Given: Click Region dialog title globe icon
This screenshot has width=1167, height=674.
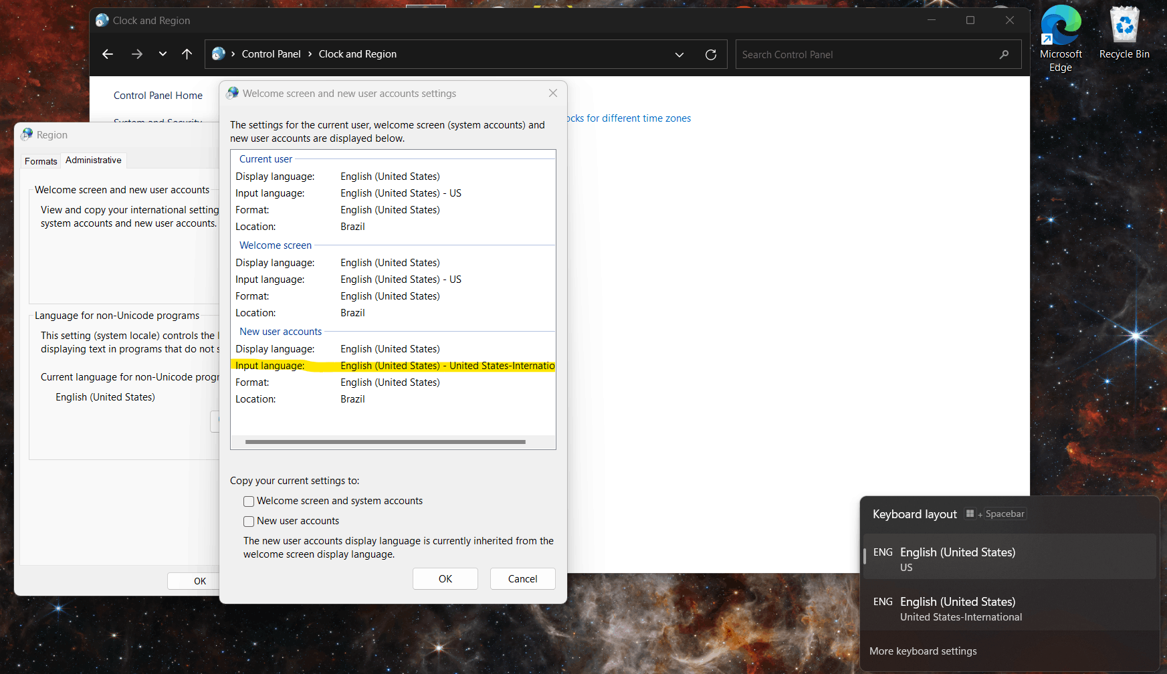Looking at the screenshot, I should tap(27, 134).
